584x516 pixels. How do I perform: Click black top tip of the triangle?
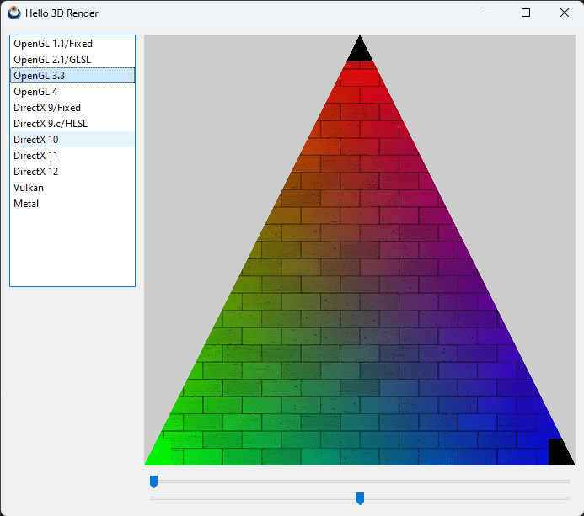click(x=360, y=52)
